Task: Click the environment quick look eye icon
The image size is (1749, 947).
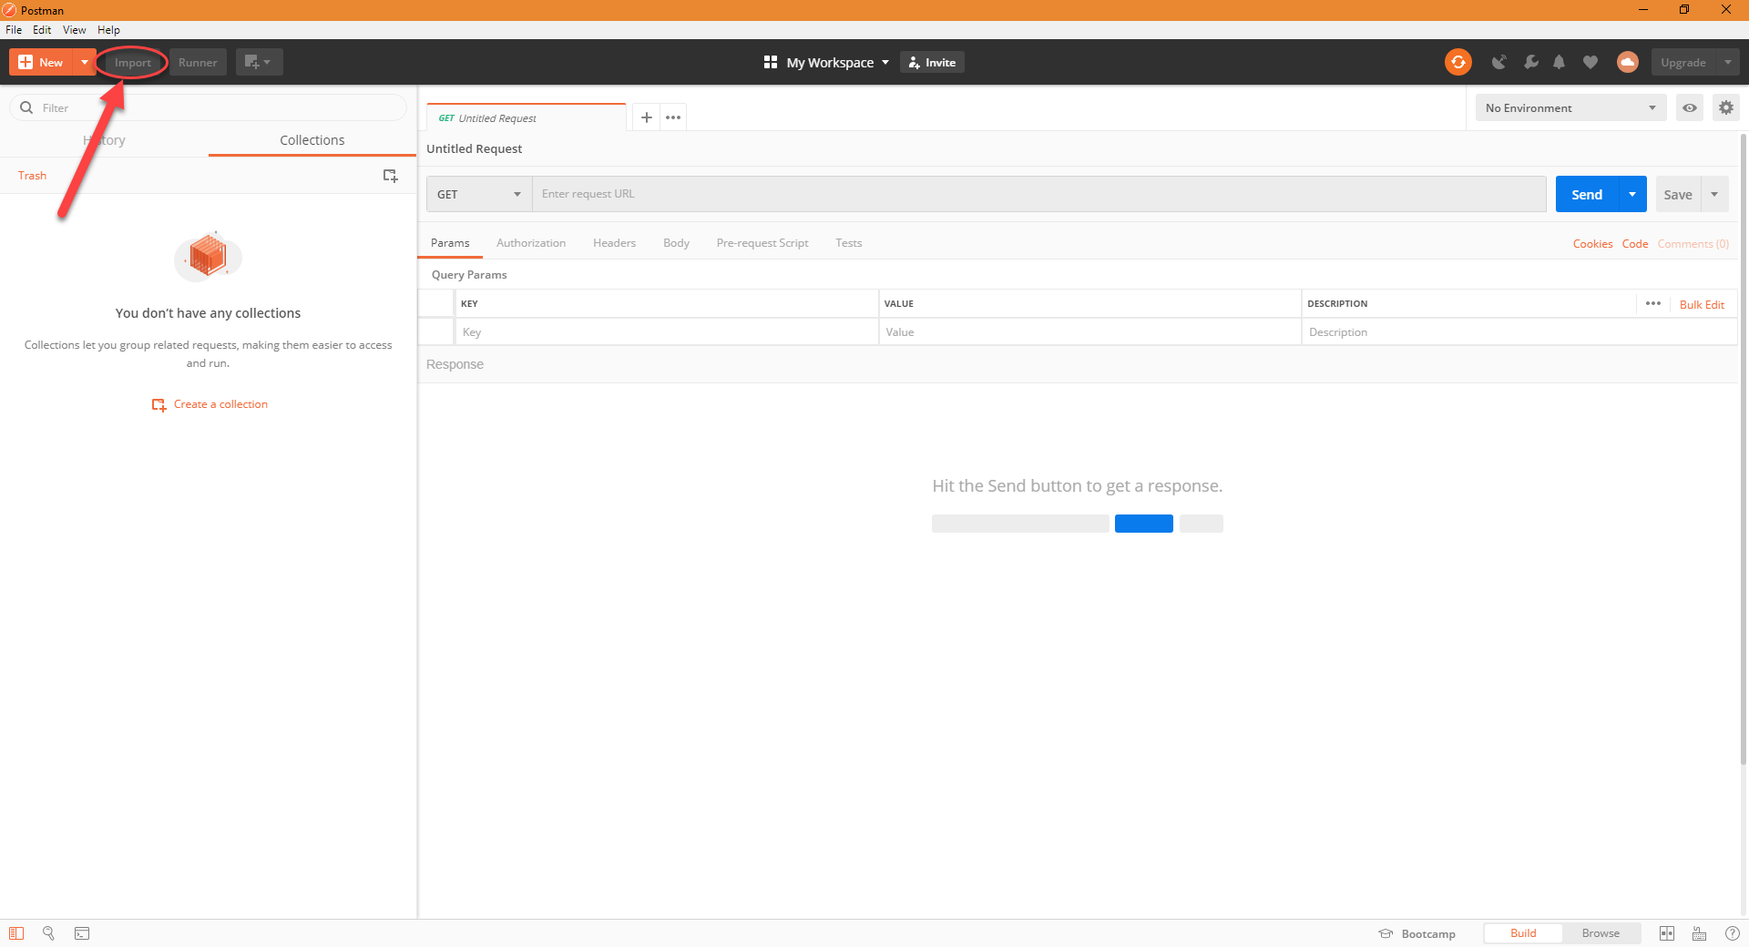Action: tap(1690, 107)
